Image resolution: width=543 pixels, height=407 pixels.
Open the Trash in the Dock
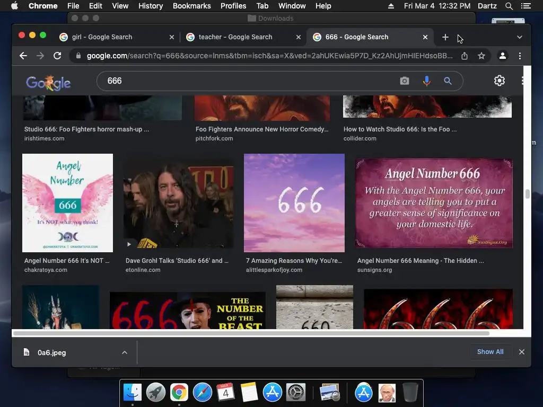(x=410, y=393)
